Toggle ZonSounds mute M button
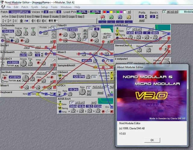Screen dimensions: 193x150 pos(51,41)
